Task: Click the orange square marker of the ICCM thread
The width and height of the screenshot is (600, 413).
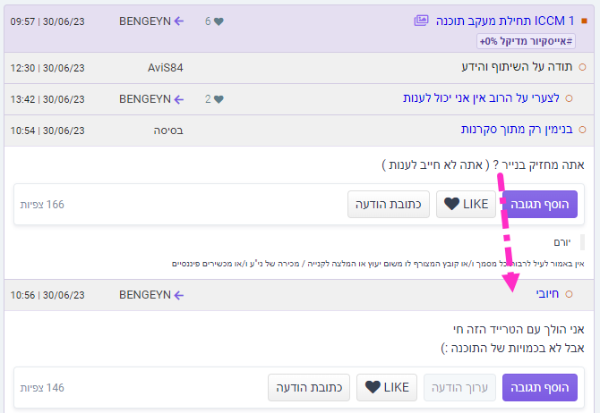Action: pos(583,20)
